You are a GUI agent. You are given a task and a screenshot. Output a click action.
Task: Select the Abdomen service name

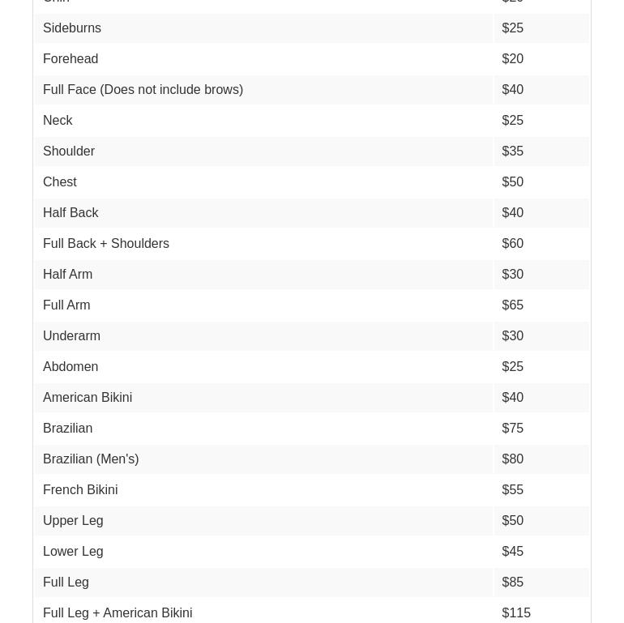[x=71, y=367]
